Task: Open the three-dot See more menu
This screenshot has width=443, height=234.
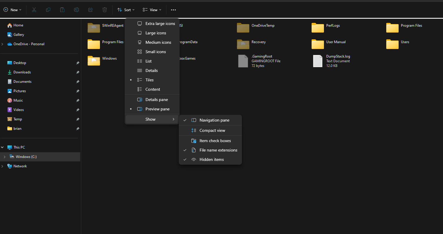Action: coord(173,10)
